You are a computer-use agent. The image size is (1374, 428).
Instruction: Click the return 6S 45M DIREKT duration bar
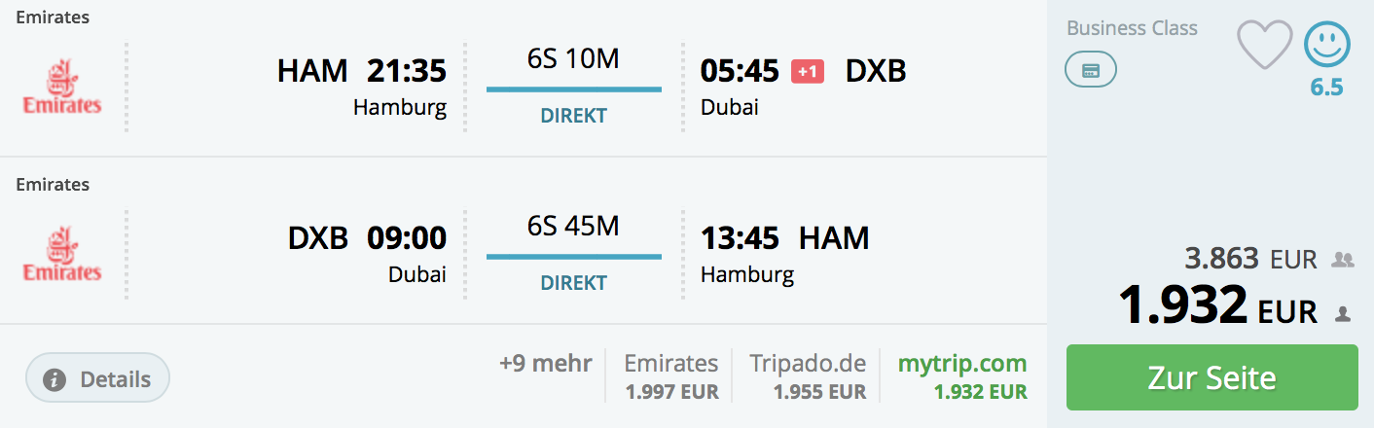[574, 254]
